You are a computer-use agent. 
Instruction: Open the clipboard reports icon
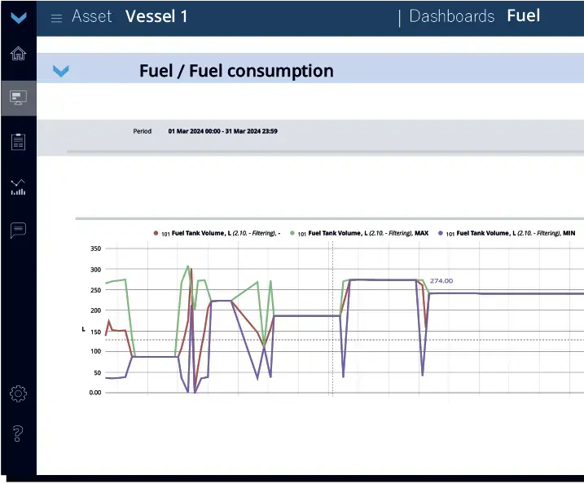tap(18, 142)
